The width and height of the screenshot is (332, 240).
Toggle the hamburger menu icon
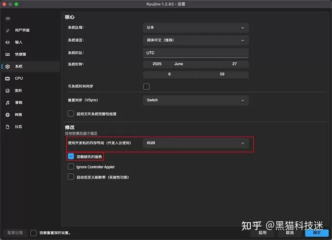pyautogui.click(x=8, y=19)
